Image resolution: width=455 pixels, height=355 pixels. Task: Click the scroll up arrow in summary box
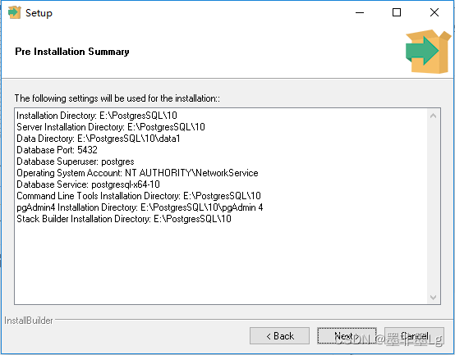point(434,116)
